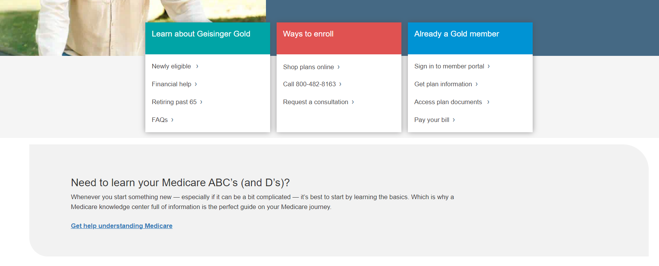Click the arrow next to FAQs
Screen dimensions: 659x266
tap(172, 120)
